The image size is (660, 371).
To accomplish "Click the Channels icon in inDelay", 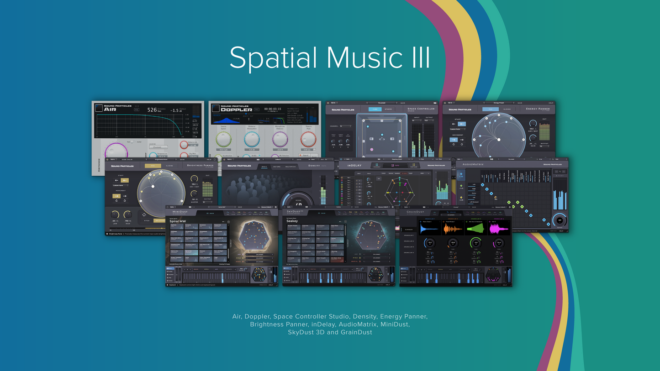I will click(x=377, y=166).
